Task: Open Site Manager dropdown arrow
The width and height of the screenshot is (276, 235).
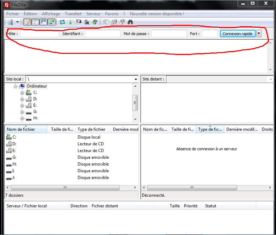Action: coord(17,22)
